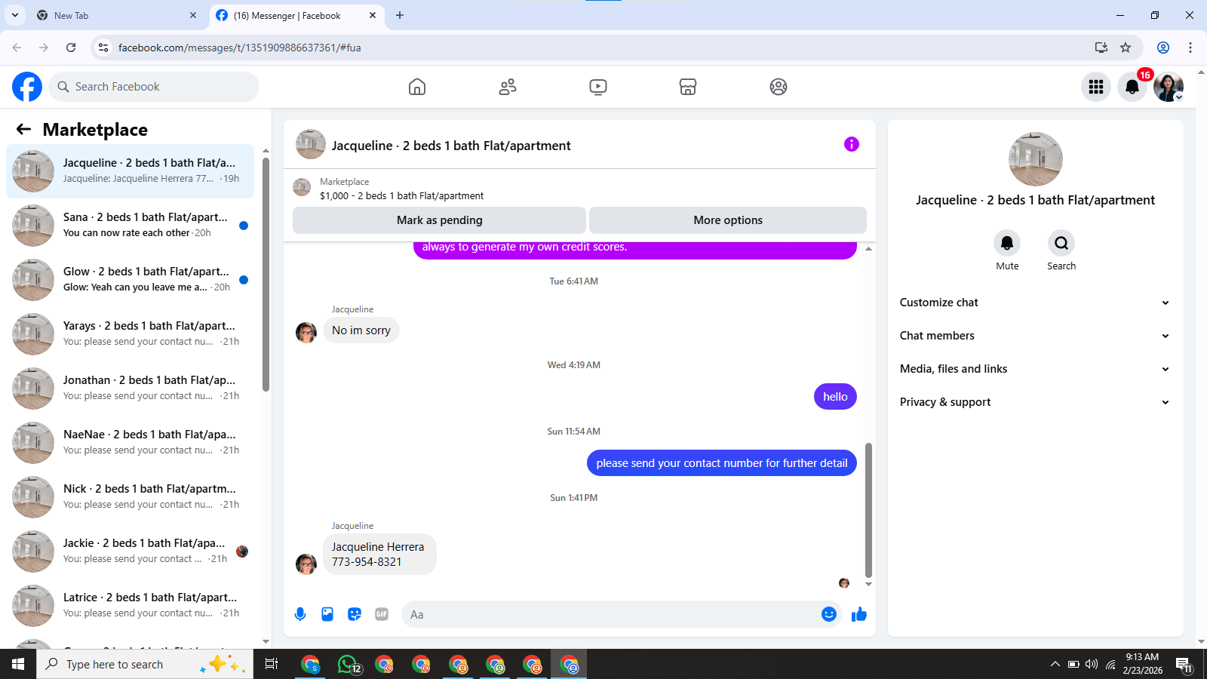Open WhatsApp in the taskbar
Image resolution: width=1207 pixels, height=679 pixels.
pos(349,665)
